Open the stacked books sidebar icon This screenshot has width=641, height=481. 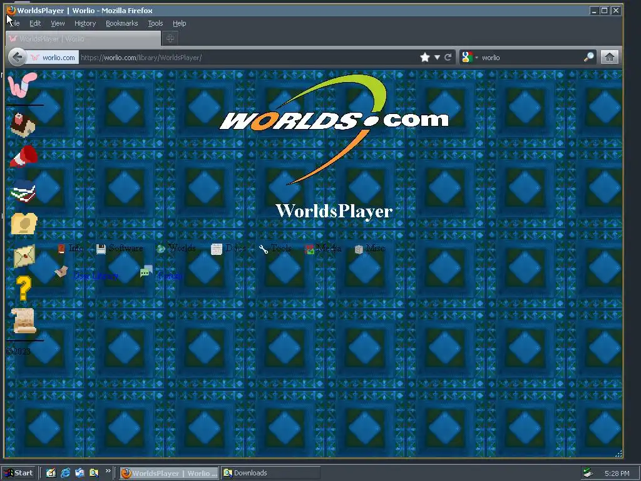[23, 191]
